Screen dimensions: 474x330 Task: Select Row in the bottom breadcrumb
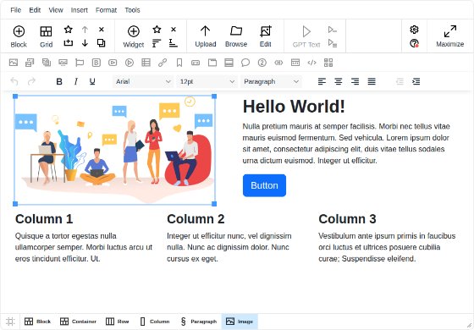point(118,322)
